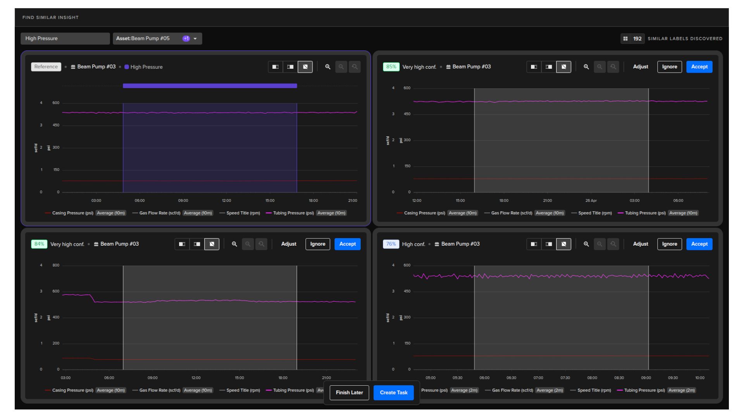The width and height of the screenshot is (744, 418).
Task: Click the 84% confidence badge
Action: point(40,244)
